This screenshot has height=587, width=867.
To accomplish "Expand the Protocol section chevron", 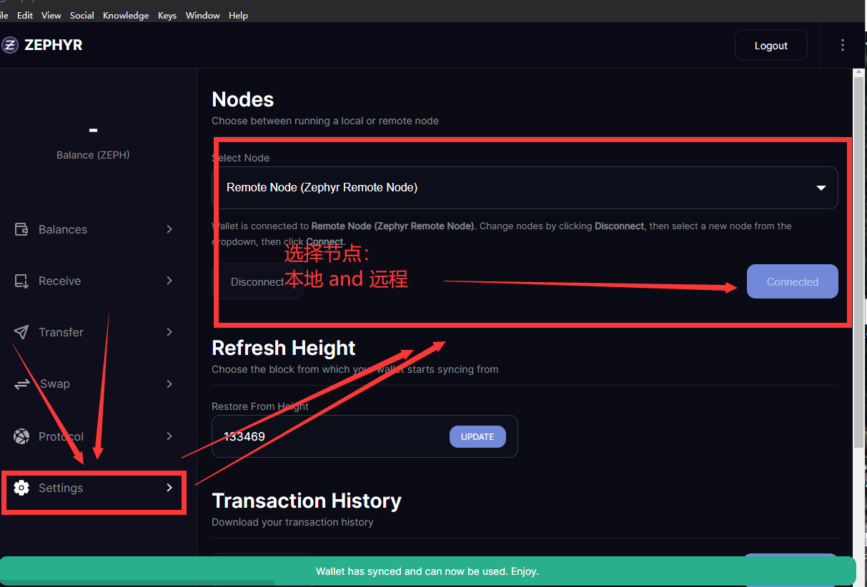I will click(x=169, y=436).
